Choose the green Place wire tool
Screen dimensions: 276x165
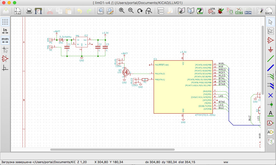[270, 59]
